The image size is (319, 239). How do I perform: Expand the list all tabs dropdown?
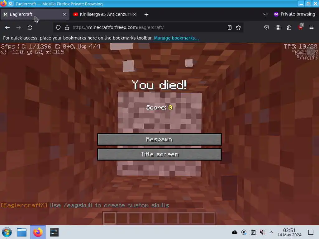pyautogui.click(x=265, y=14)
